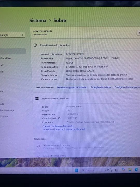Click the info icon beside Especificações do dispositivo
This screenshot has height=187, width=140.
pyautogui.click(x=35, y=45)
